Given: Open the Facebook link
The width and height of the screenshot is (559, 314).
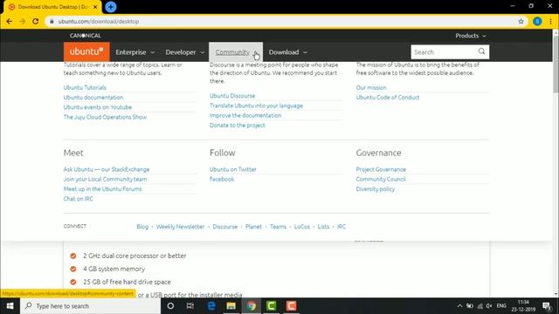Looking at the screenshot, I should click(x=222, y=179).
